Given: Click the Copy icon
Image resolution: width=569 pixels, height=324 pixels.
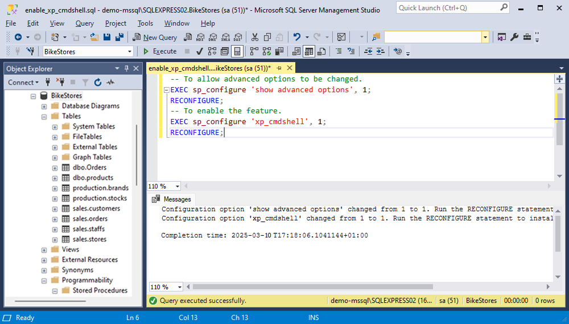Looking at the screenshot, I should coord(267,37).
